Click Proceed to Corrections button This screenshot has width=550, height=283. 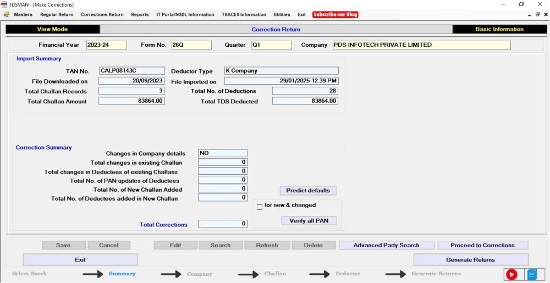tap(482, 245)
